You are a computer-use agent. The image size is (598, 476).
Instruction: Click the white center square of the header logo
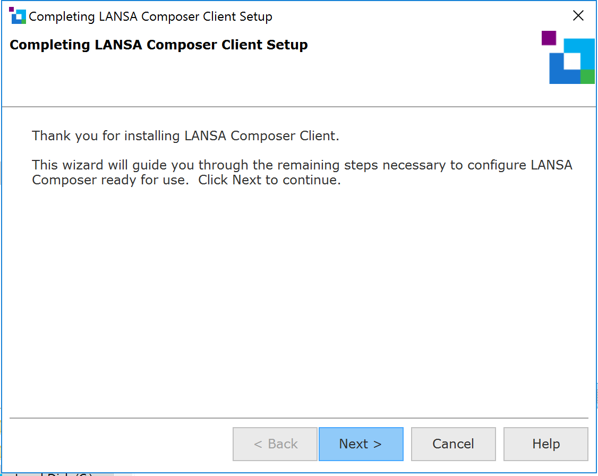(571, 62)
